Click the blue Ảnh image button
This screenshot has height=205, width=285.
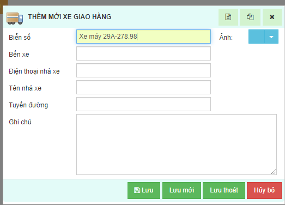[257, 37]
